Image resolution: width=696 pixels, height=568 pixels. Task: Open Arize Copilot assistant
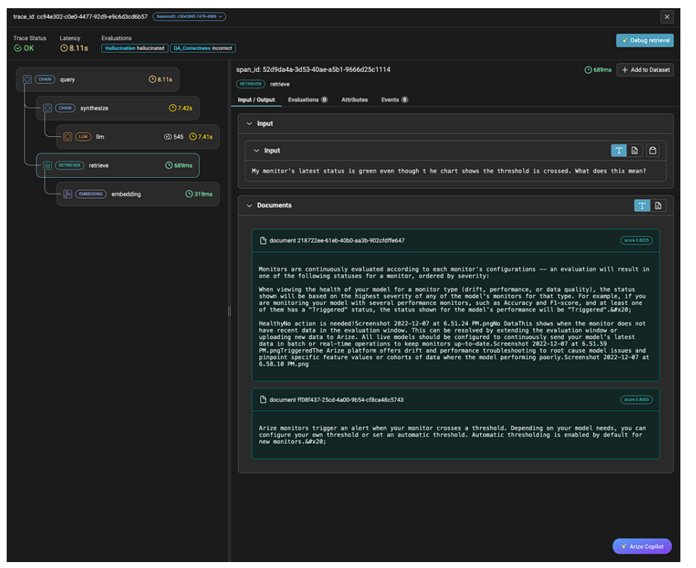click(x=642, y=546)
